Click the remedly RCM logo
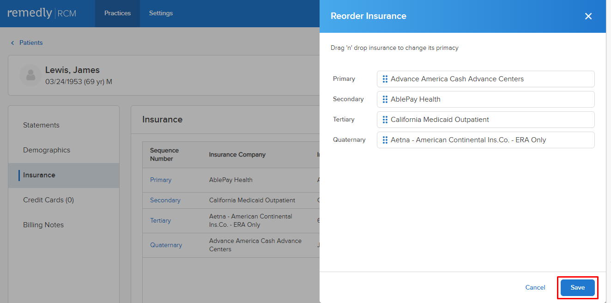 [x=42, y=13]
